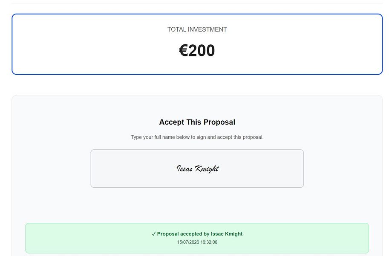This screenshot has width=392, height=256.
Task: Click the name Kmight in the green banner
Action: 234,234
